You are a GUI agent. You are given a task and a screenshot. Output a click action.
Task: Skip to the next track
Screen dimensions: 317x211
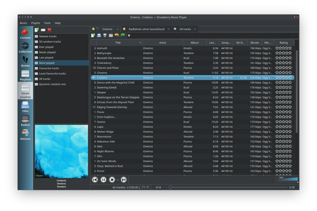[124, 179]
